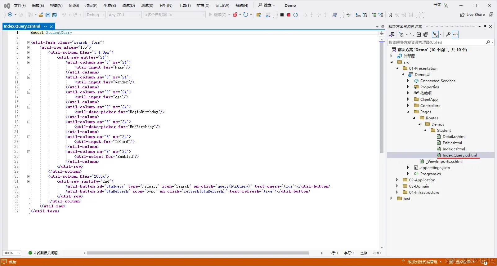Stop debugging with the red square
The height and width of the screenshot is (266, 497).
[289, 15]
